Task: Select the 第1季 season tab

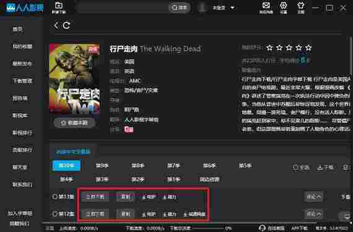Action: [x=173, y=179]
